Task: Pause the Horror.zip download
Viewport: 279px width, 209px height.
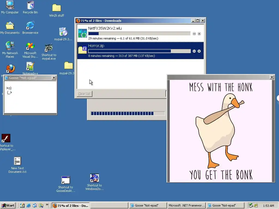Action: 194,51
